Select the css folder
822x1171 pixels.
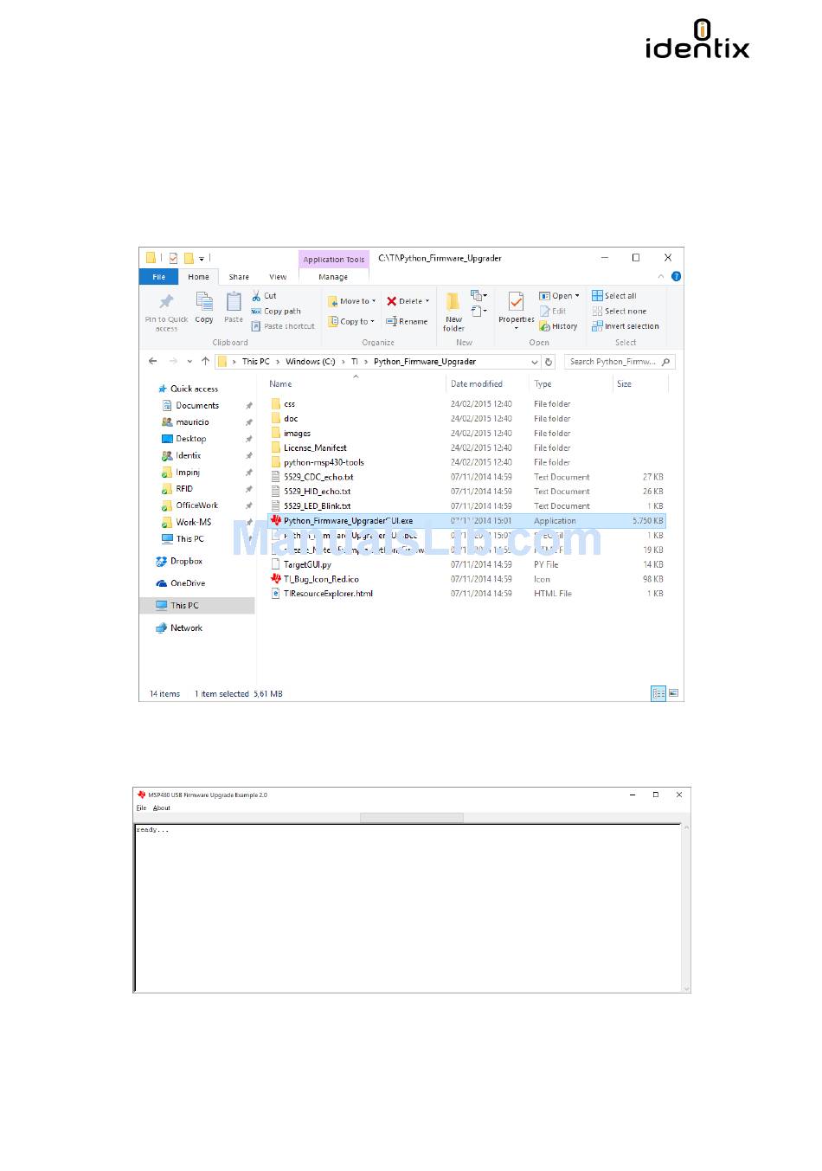point(283,404)
